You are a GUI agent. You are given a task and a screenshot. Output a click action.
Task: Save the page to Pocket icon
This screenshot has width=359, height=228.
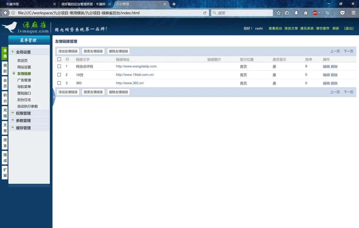tap(342, 13)
